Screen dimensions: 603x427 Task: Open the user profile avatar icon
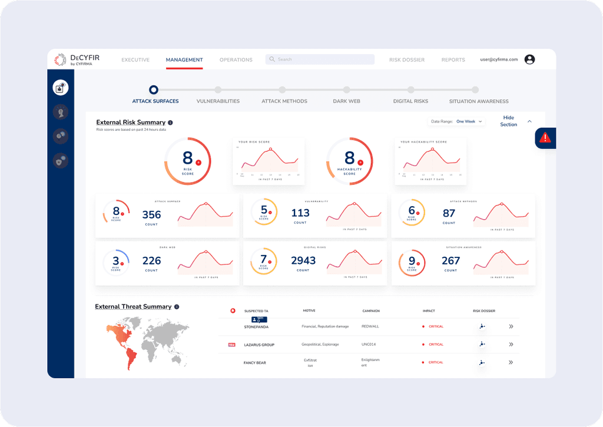(x=529, y=59)
